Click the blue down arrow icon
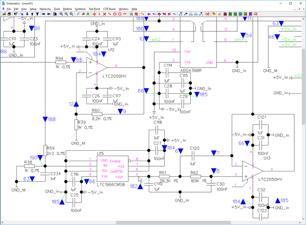The width and height of the screenshot is (306, 225). click(x=27, y=14)
